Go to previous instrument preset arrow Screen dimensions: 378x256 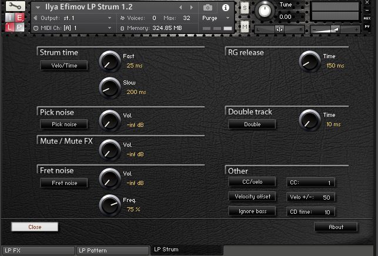(x=180, y=8)
